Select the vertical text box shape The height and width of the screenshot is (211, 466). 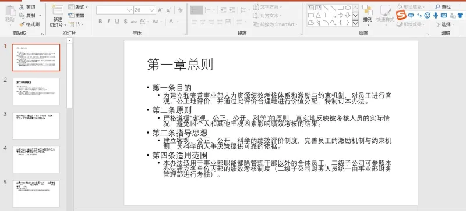click(318, 8)
